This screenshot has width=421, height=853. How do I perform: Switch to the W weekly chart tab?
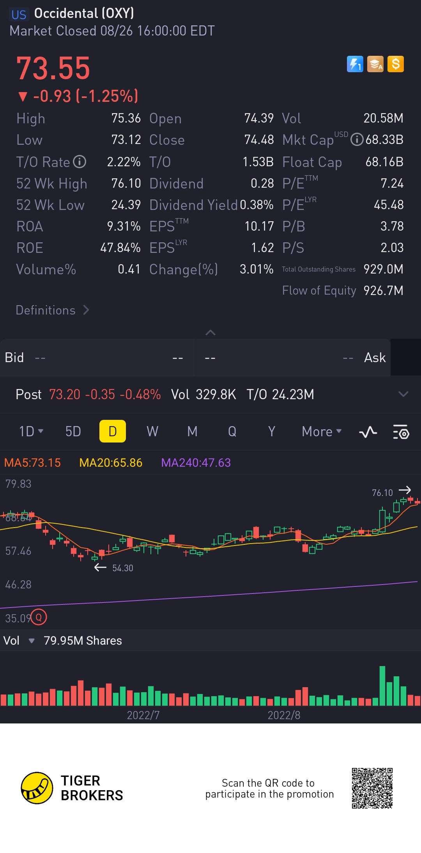pos(152,431)
